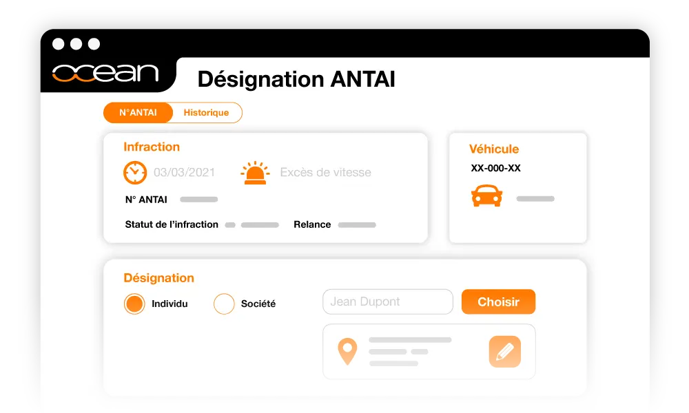
Task: Click the map pin location icon
Action: [347, 352]
